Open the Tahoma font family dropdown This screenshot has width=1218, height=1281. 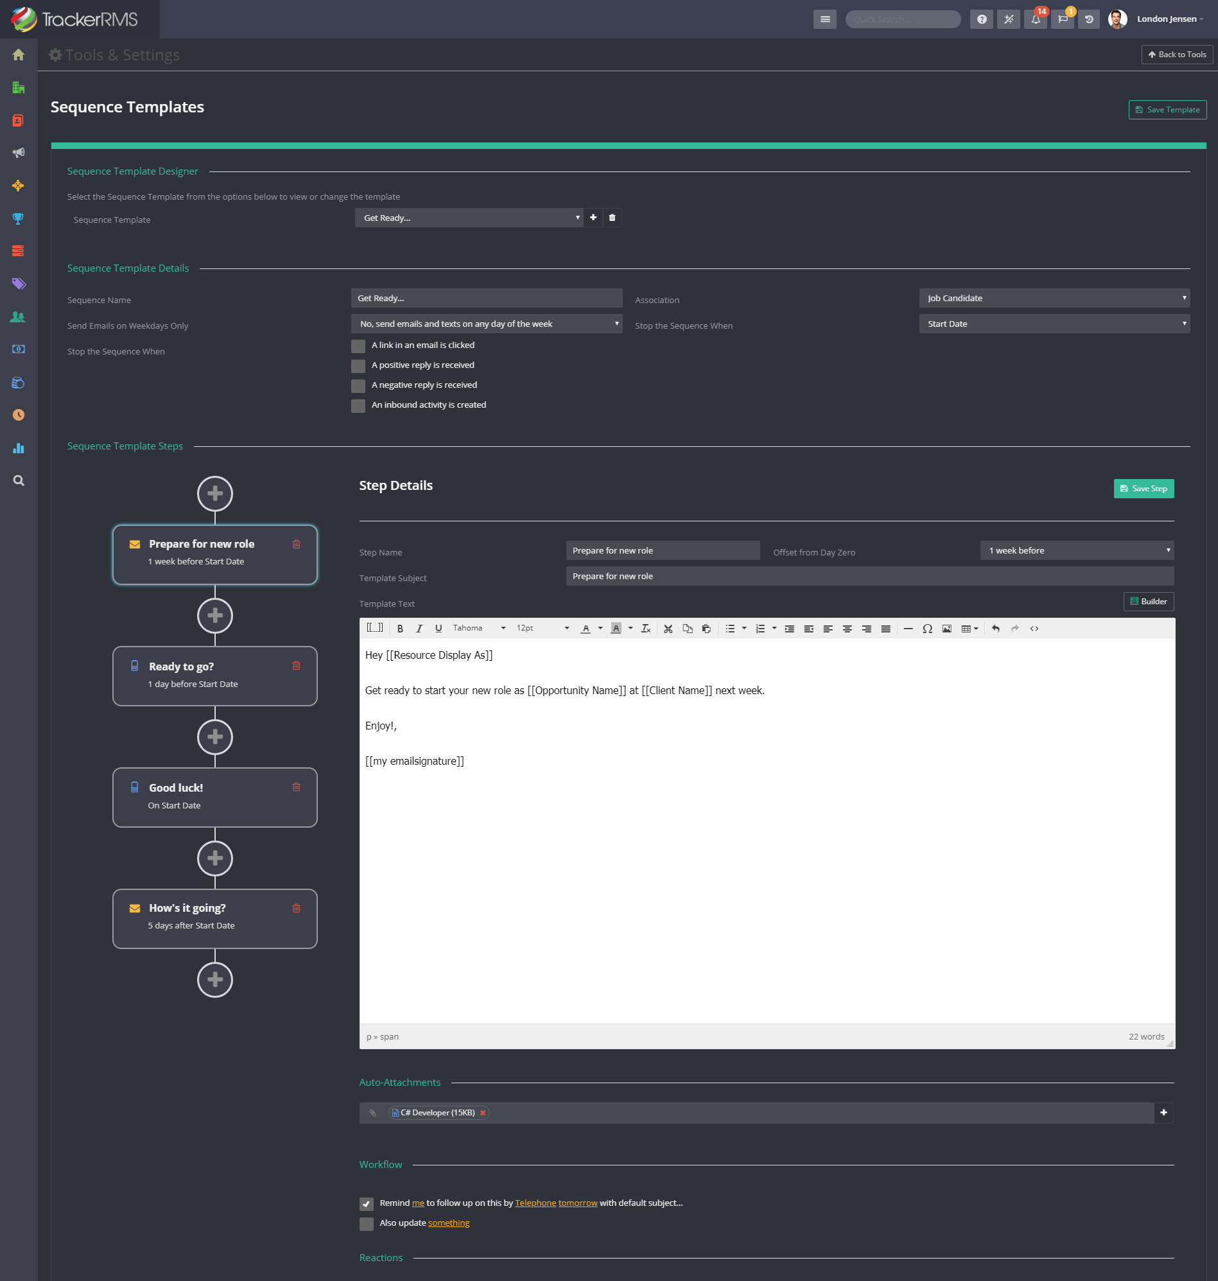[x=479, y=628]
